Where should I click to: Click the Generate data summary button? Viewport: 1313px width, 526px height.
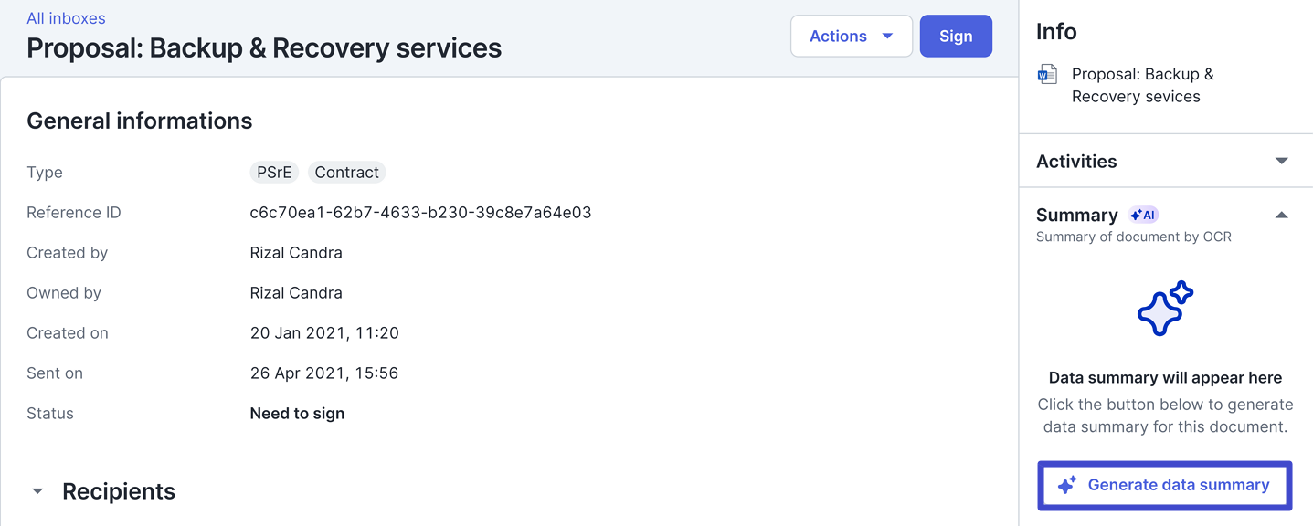click(1165, 485)
